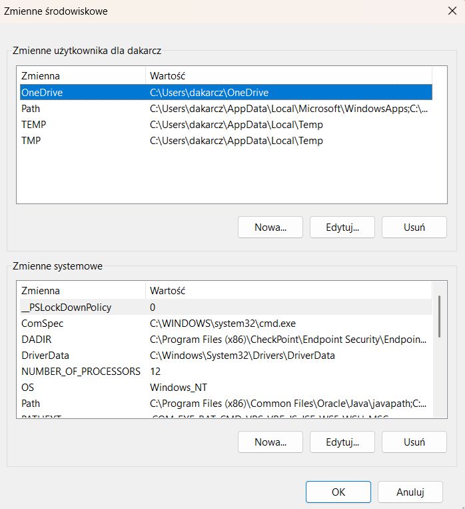Click the CheckPoint Endpoint Security path value
Image resolution: width=465 pixels, height=509 pixels.
(288, 340)
